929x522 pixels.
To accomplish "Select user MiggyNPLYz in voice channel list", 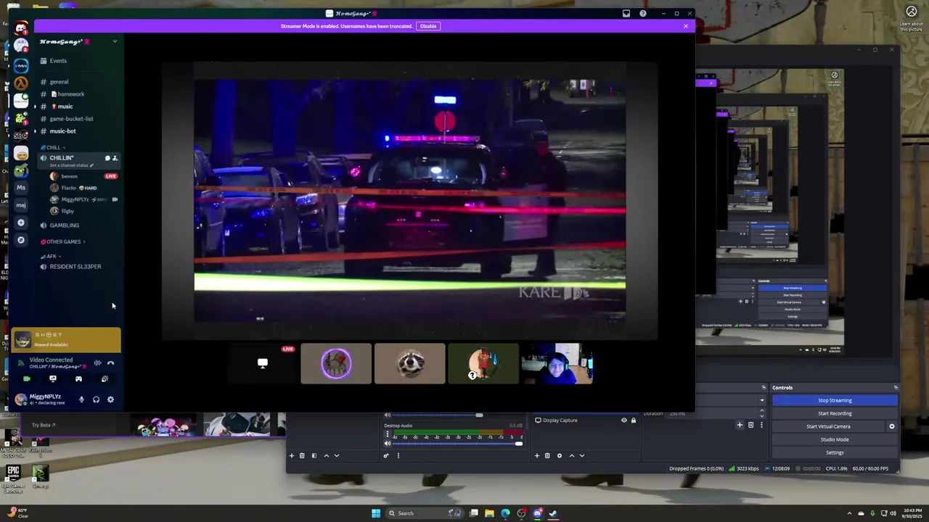I will [75, 199].
